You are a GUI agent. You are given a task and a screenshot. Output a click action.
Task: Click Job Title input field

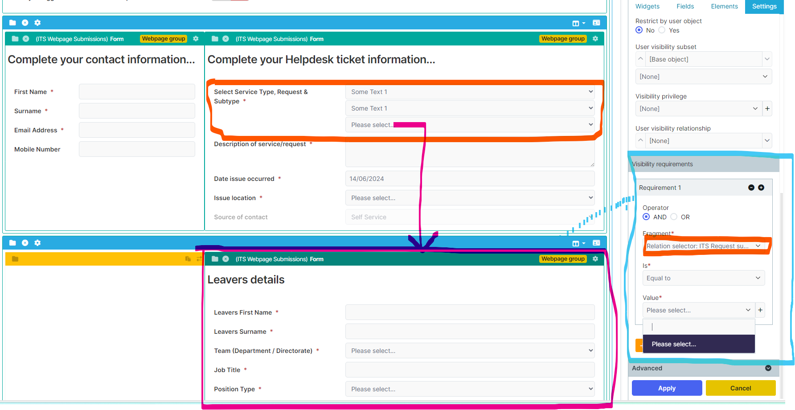(470, 370)
